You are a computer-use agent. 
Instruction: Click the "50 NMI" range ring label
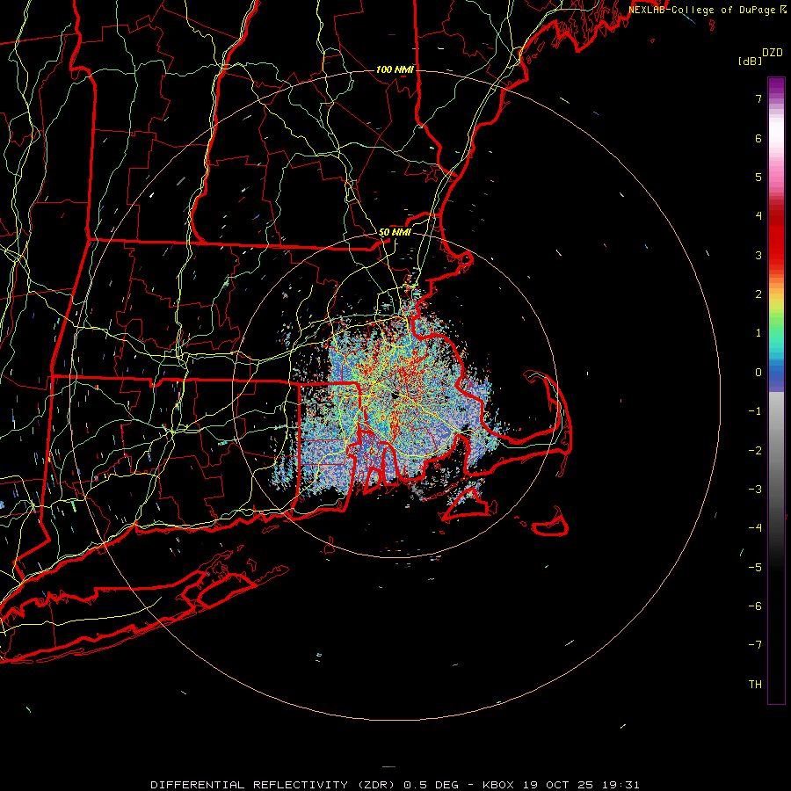395,233
